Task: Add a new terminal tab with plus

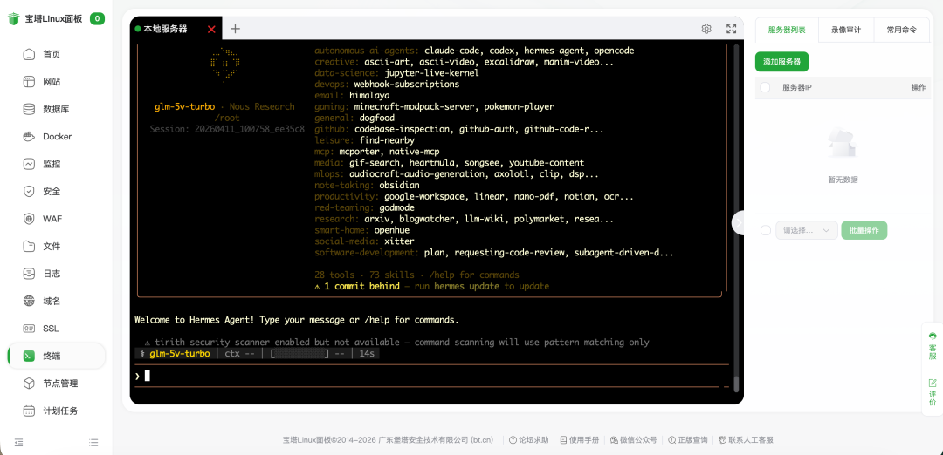Action: [235, 29]
